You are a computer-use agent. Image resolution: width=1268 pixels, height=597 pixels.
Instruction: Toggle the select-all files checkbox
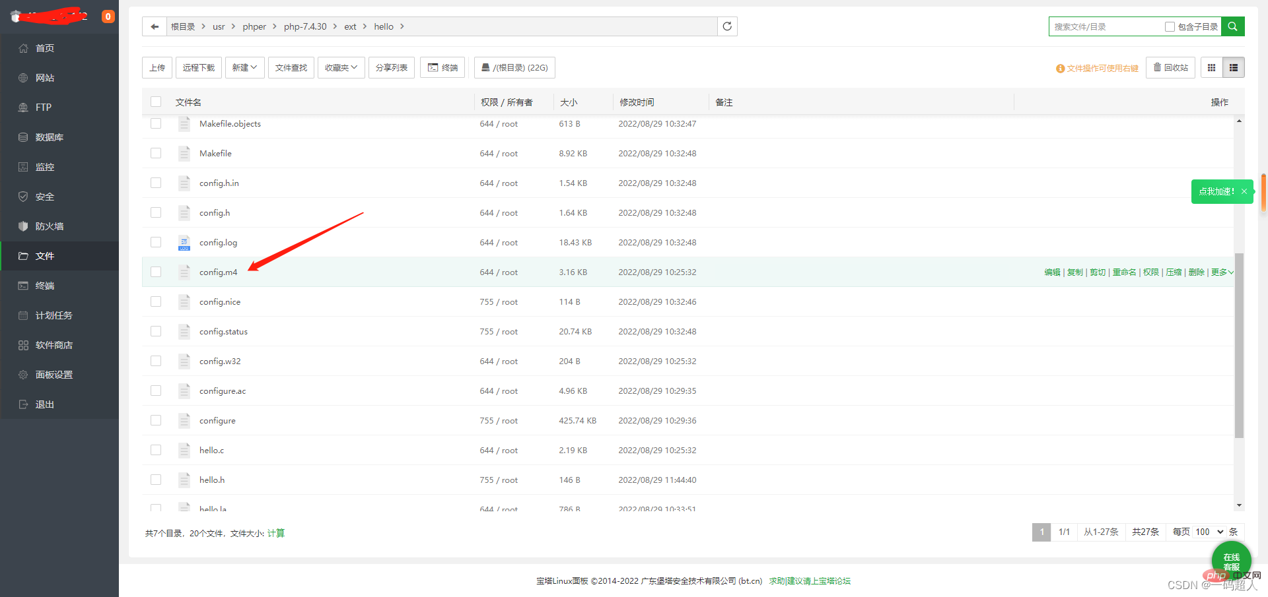[156, 102]
